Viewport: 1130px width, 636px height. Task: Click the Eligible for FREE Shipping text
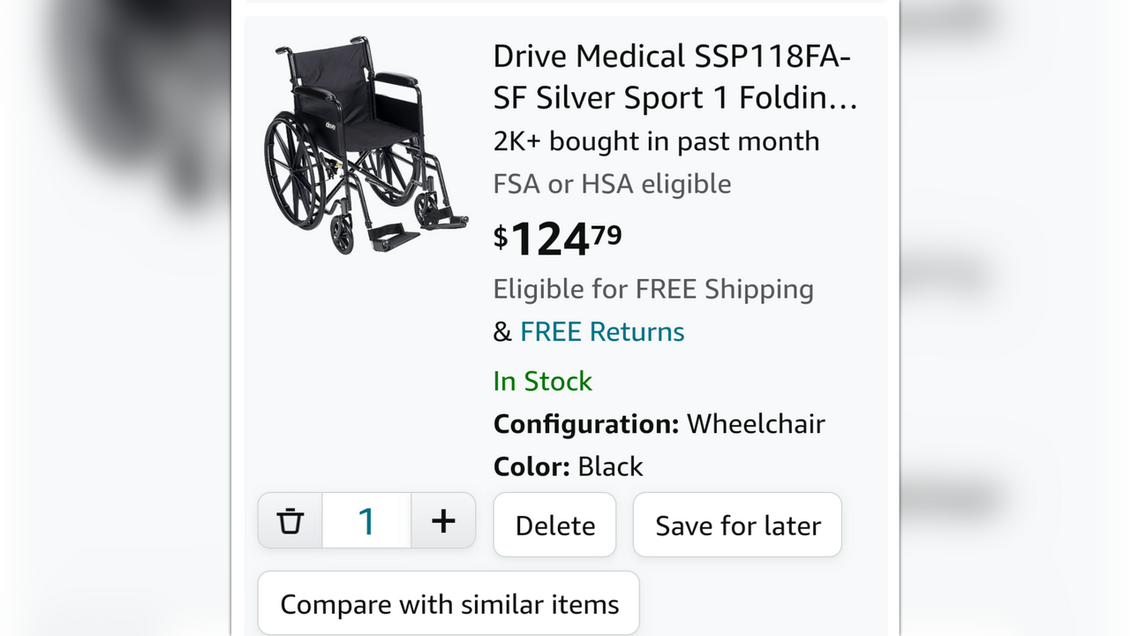[653, 290]
